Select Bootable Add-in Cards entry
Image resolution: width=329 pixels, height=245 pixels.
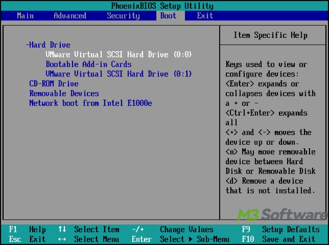pyautogui.click(x=88, y=64)
